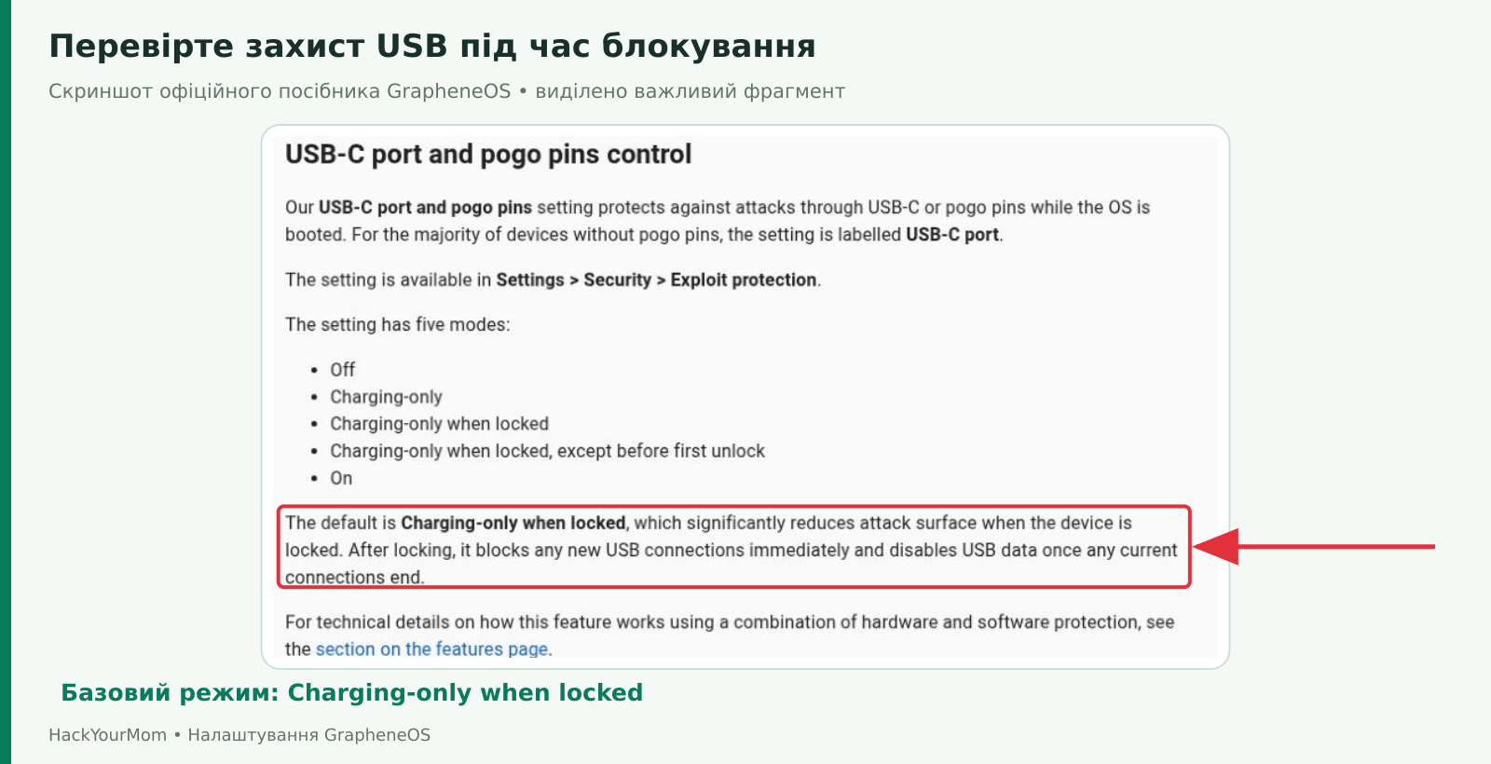Click bold 'USB-C port and pogo pins' in first paragraph
Viewport: 1491px width, 764px height.
425,207
